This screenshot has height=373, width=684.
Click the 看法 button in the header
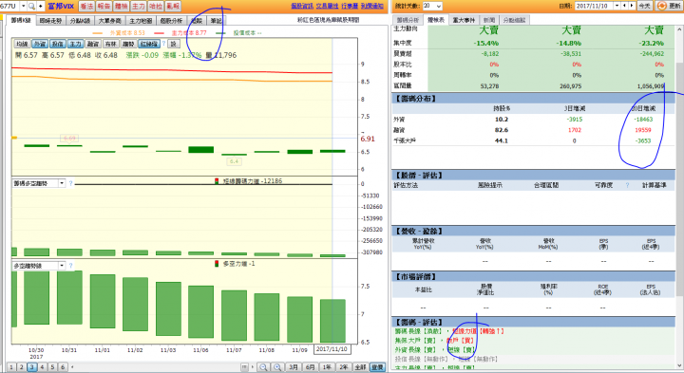point(86,6)
